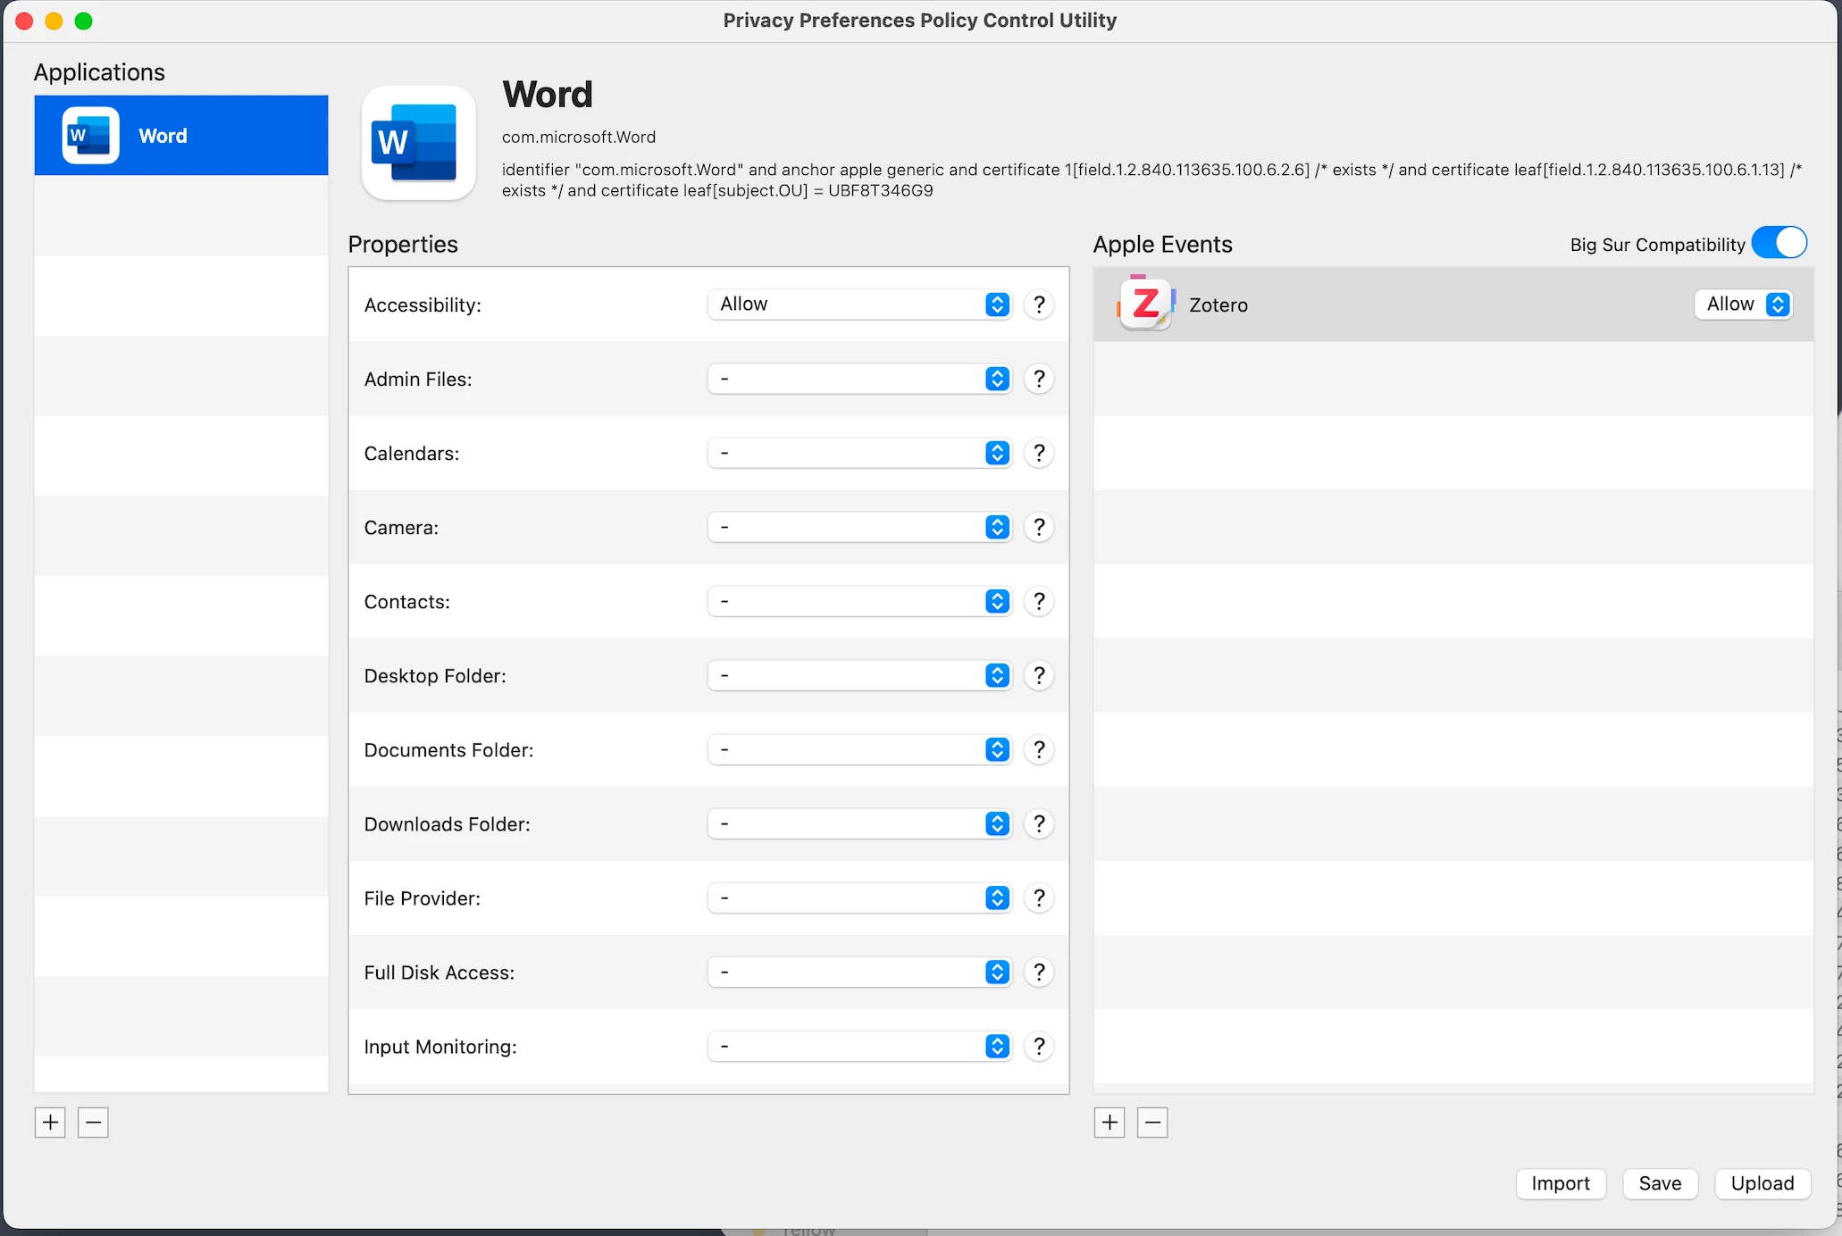The image size is (1842, 1236).
Task: Remove Apple Event with minus button
Action: pos(1152,1123)
